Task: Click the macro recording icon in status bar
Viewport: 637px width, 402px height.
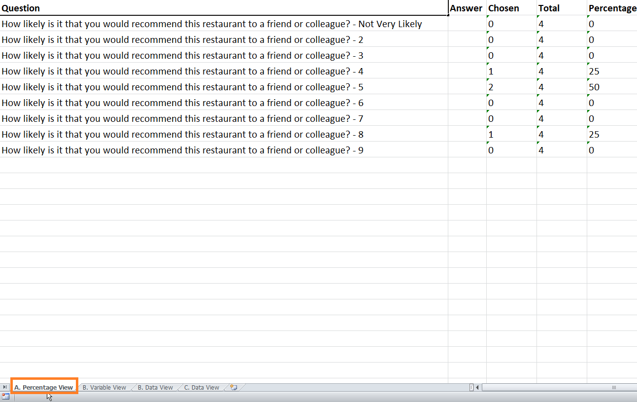Action: (6, 397)
